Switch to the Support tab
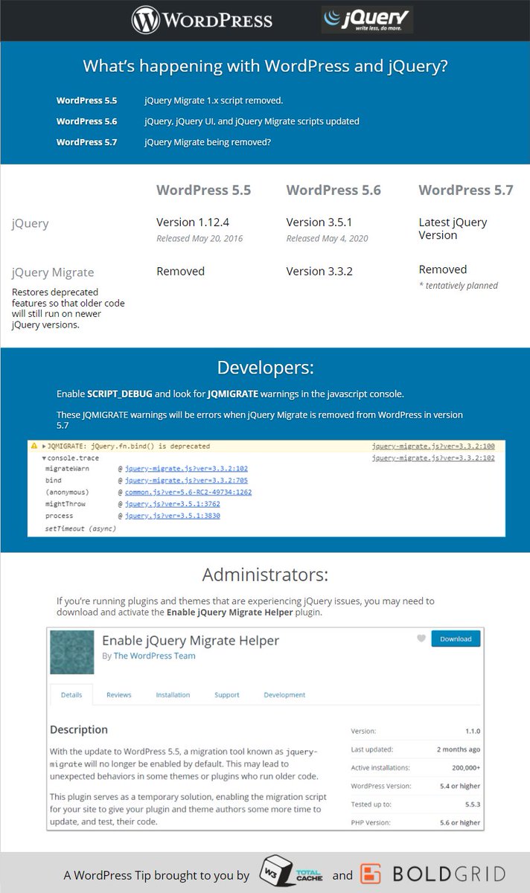The width and height of the screenshot is (530, 893). tap(227, 695)
